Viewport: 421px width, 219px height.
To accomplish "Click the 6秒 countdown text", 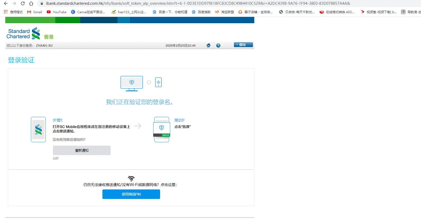I will coord(56,158).
